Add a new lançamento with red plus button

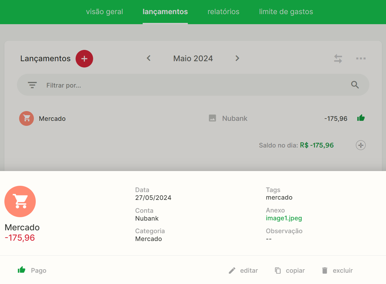84,59
